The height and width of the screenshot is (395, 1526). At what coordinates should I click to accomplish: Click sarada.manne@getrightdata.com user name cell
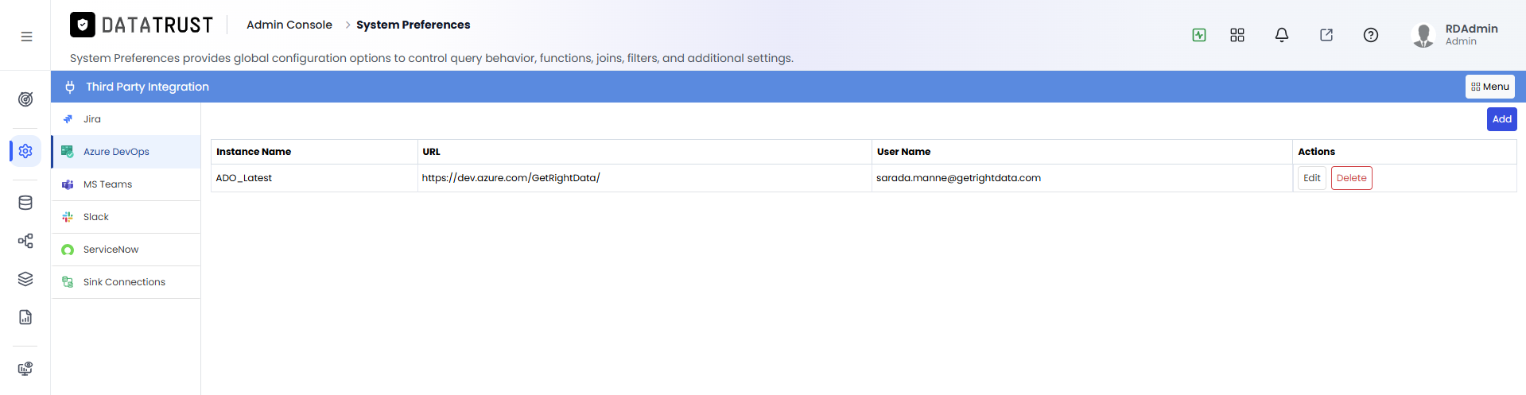point(1082,178)
